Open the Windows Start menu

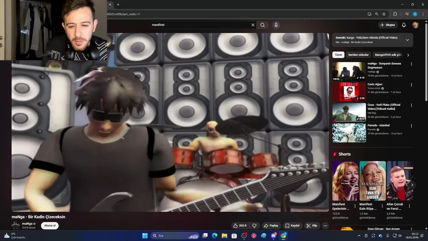pos(145,236)
